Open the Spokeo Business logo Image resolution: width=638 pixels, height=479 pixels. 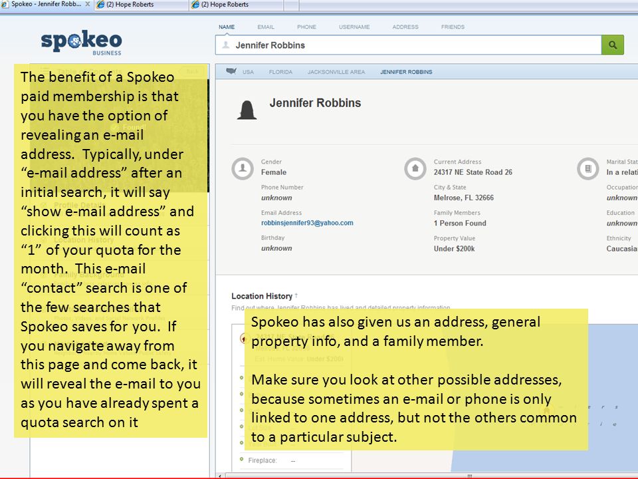coord(81,43)
